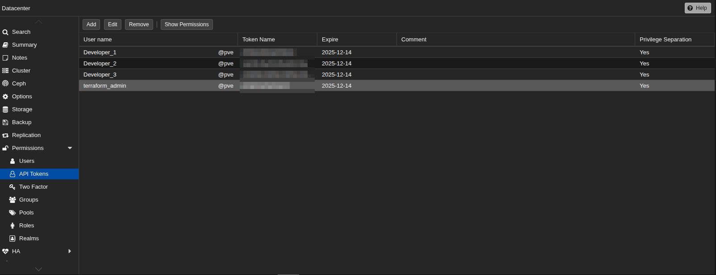Click the Ceph icon in sidebar
This screenshot has height=275, width=716.
pos(5,84)
